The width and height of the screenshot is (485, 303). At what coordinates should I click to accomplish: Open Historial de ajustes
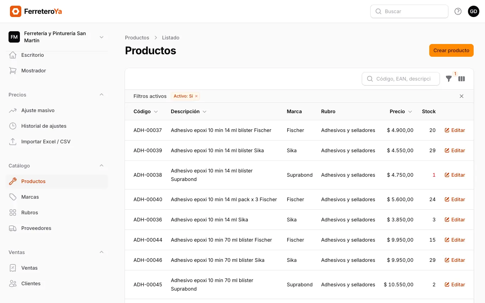[57, 126]
